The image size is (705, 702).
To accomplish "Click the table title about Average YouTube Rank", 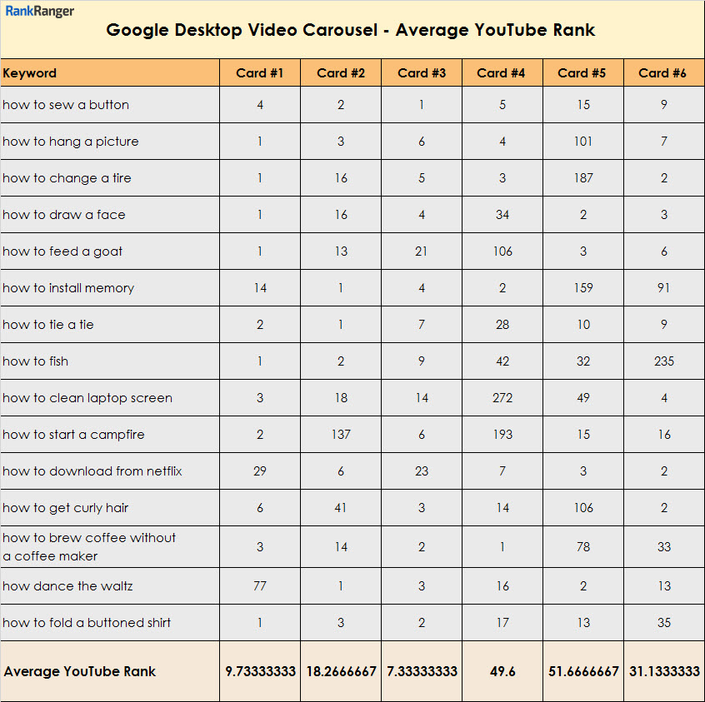I will (x=350, y=31).
